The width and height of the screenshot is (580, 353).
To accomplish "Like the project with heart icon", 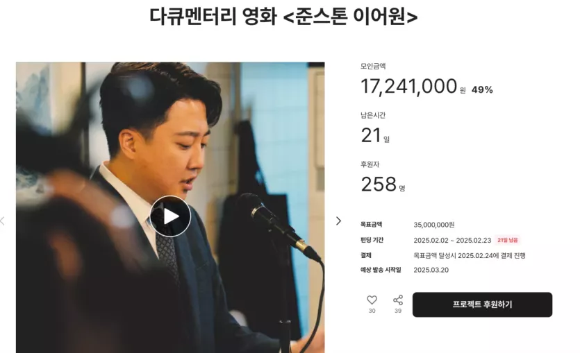I will (x=372, y=300).
